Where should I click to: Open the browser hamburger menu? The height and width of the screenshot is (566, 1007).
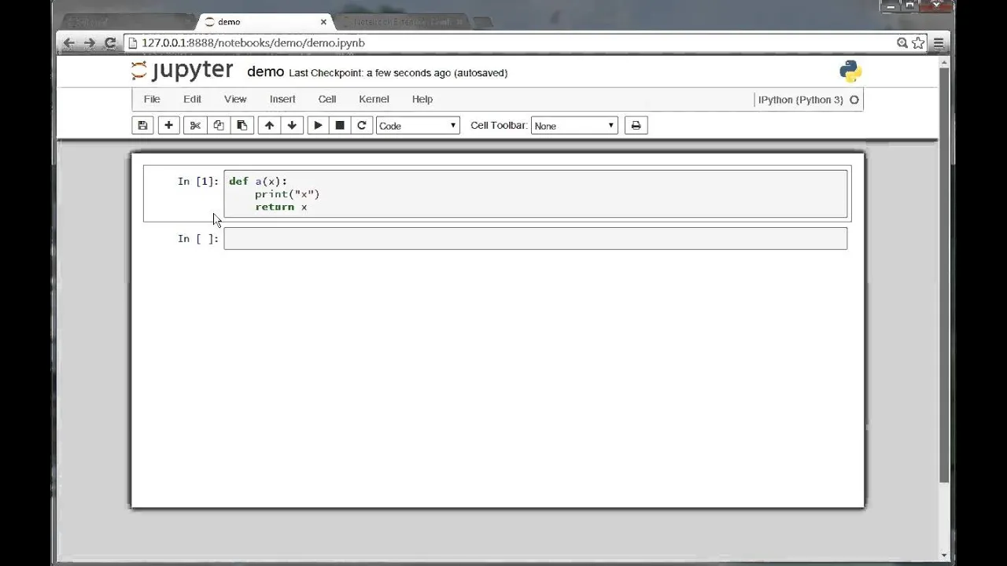click(939, 43)
